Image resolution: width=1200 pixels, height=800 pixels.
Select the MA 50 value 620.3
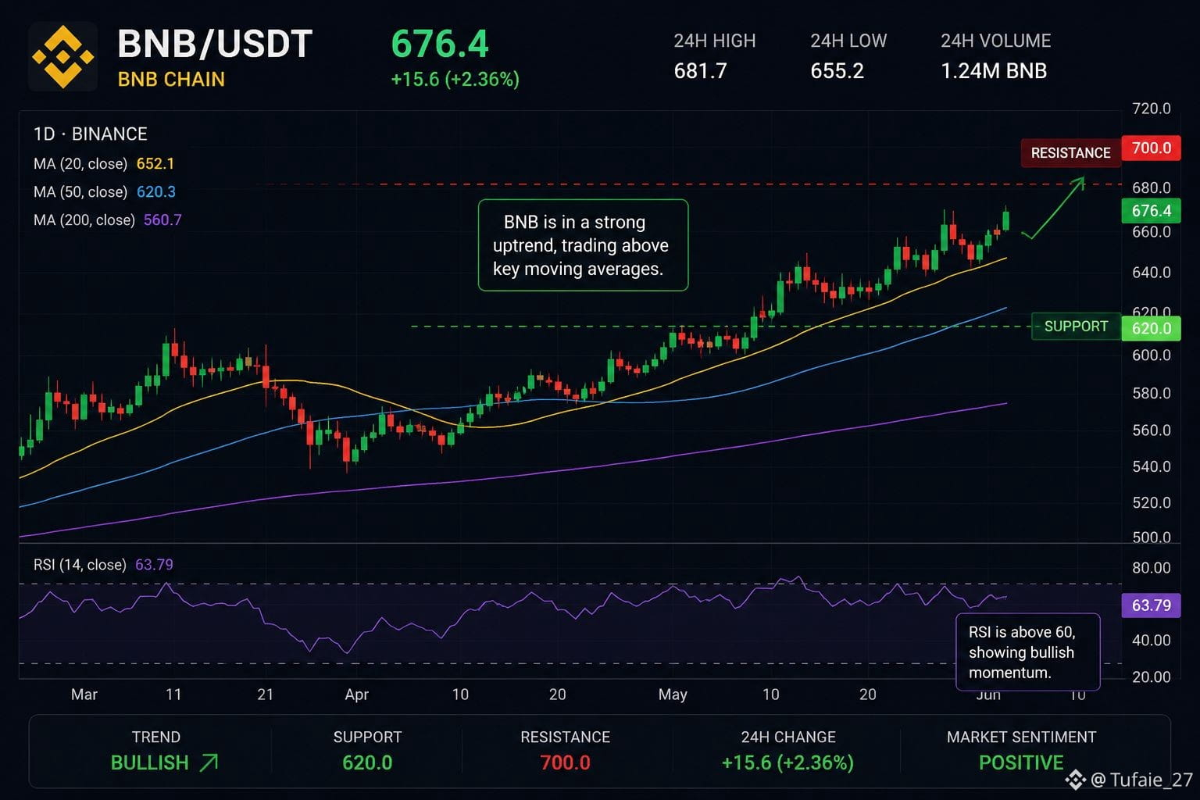[156, 192]
